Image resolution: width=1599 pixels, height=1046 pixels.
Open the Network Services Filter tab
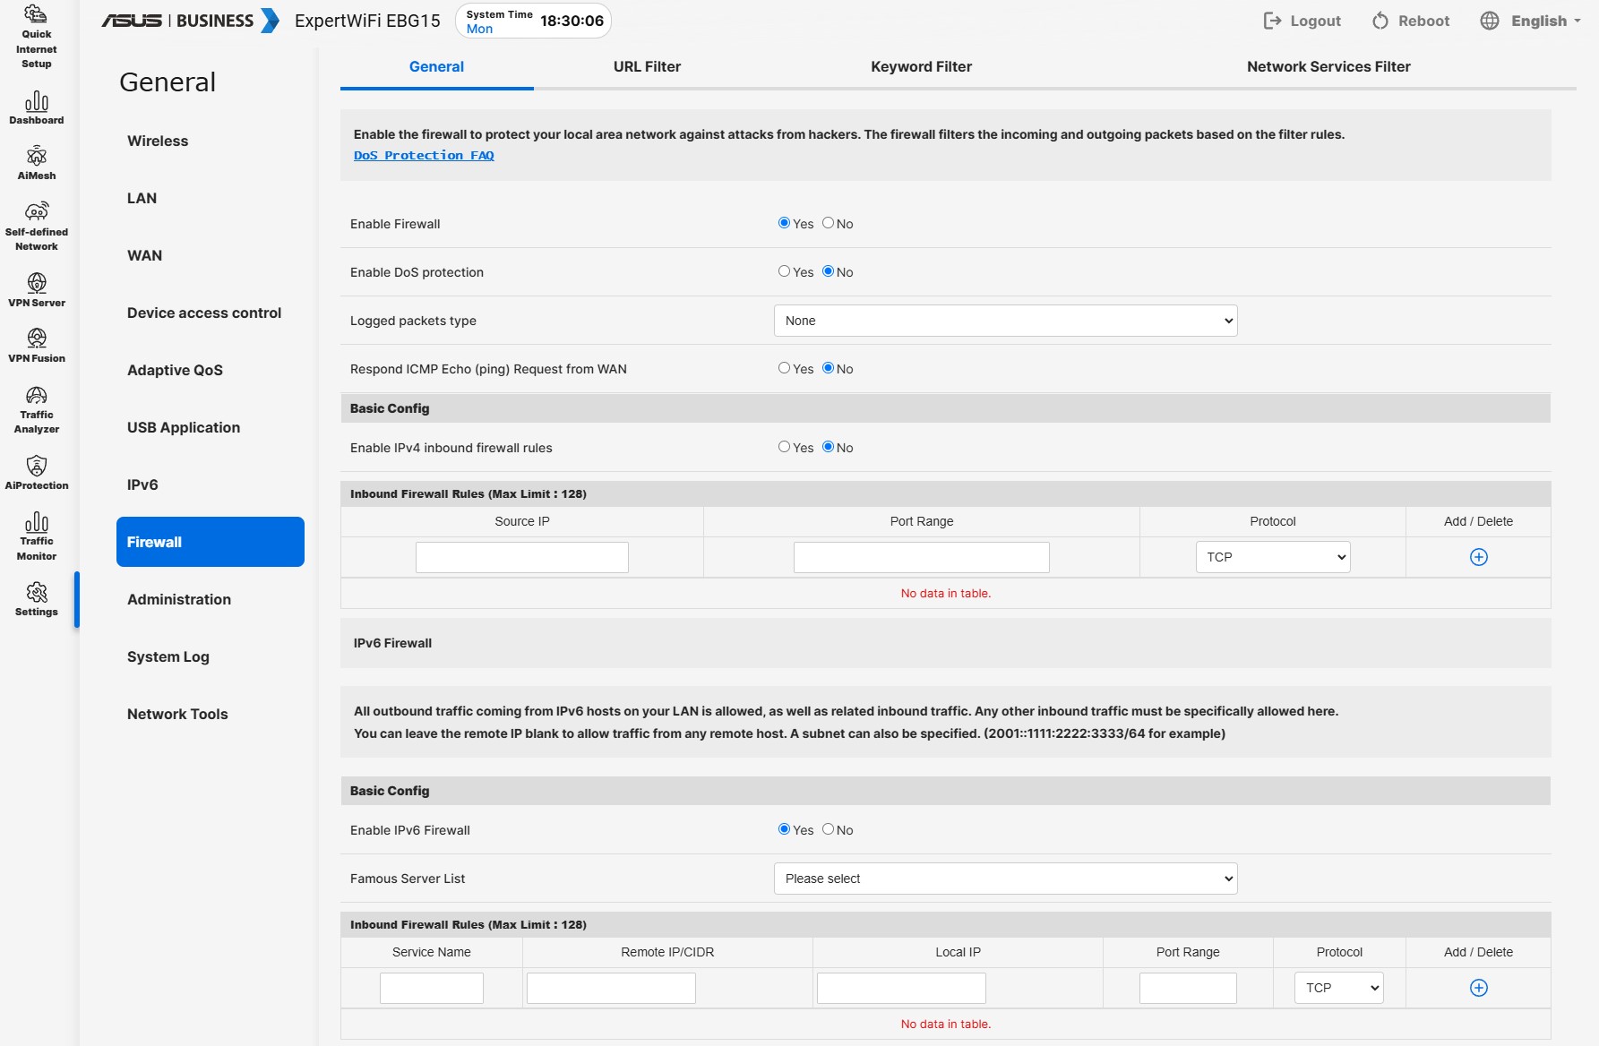1328,66
